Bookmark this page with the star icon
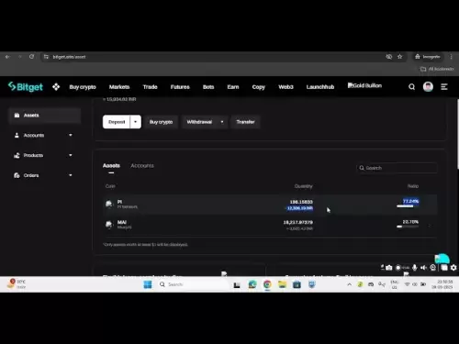 [x=399, y=57]
